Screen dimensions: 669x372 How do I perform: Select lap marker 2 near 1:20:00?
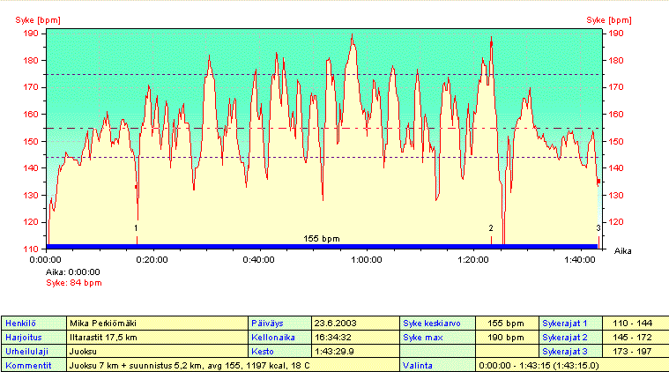tap(491, 228)
